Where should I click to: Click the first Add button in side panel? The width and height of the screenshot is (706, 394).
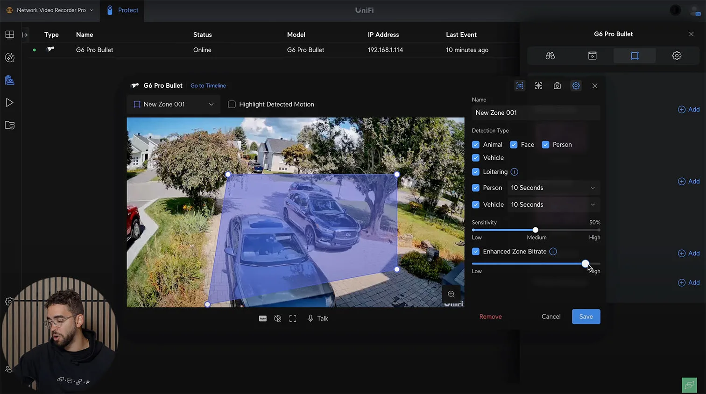[689, 109]
